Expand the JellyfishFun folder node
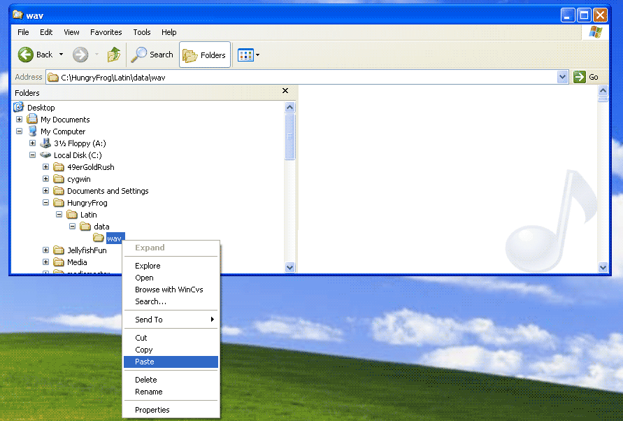This screenshot has height=421, width=623. 45,250
